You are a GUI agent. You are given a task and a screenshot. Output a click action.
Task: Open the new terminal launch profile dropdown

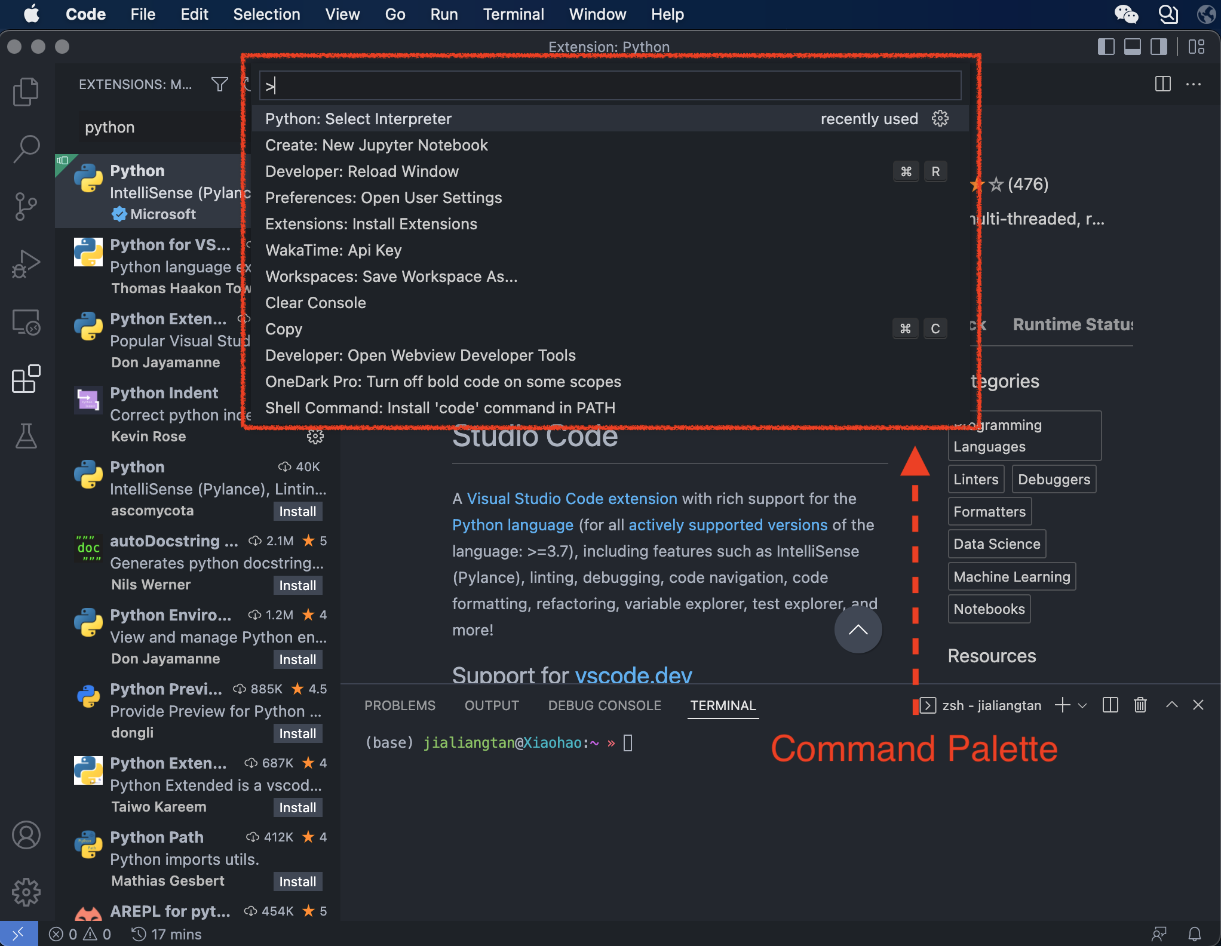click(x=1082, y=705)
